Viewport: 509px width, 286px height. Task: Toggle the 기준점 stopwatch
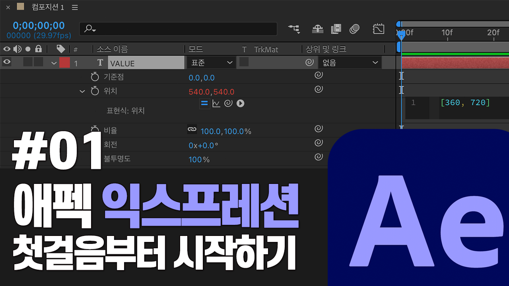[95, 77]
